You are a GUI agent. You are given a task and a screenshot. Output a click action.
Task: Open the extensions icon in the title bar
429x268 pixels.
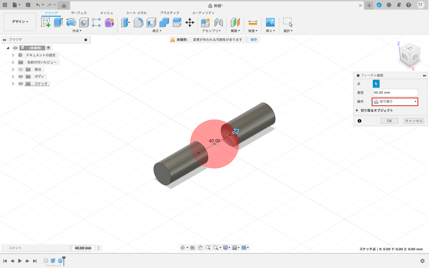tap(379, 5)
